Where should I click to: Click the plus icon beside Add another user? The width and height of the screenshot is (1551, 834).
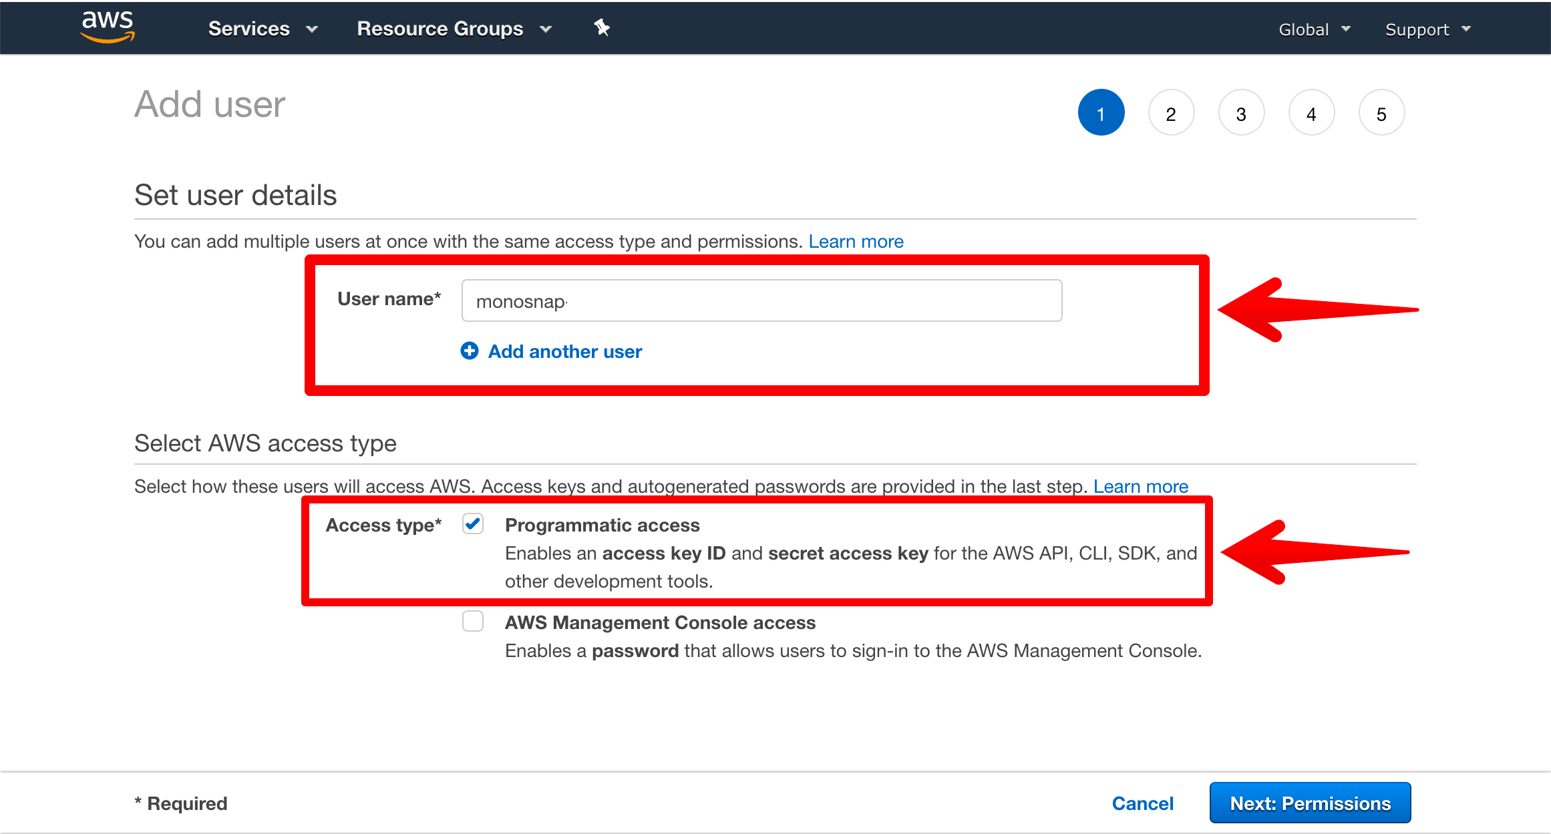click(x=470, y=351)
